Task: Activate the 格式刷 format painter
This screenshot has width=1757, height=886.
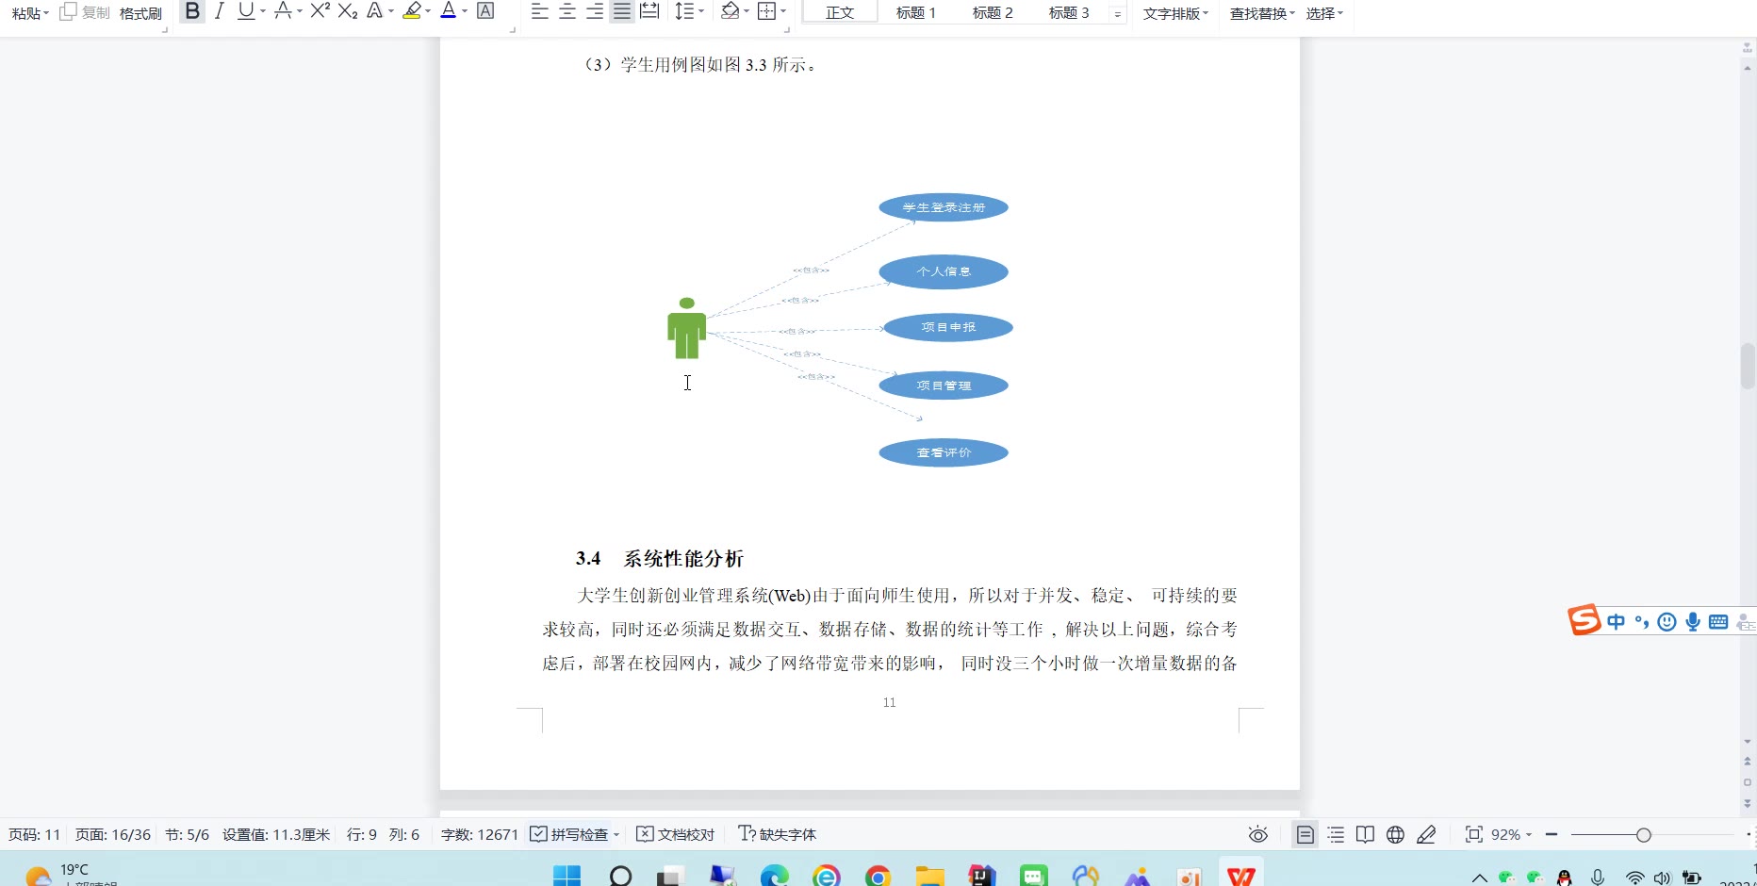Action: tap(141, 13)
